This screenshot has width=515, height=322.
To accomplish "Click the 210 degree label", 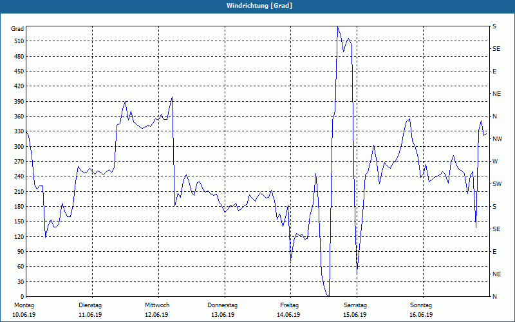I will [x=19, y=191].
